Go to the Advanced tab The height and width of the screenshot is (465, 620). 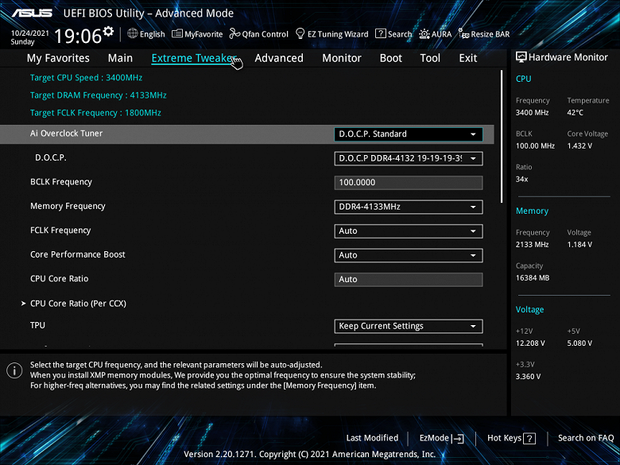279,58
